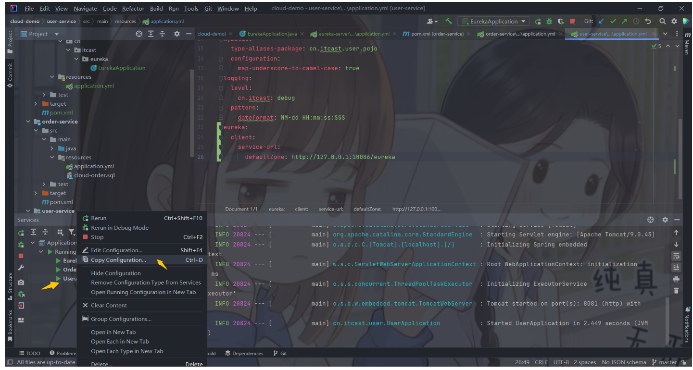Open the Git tool window button

(280, 353)
